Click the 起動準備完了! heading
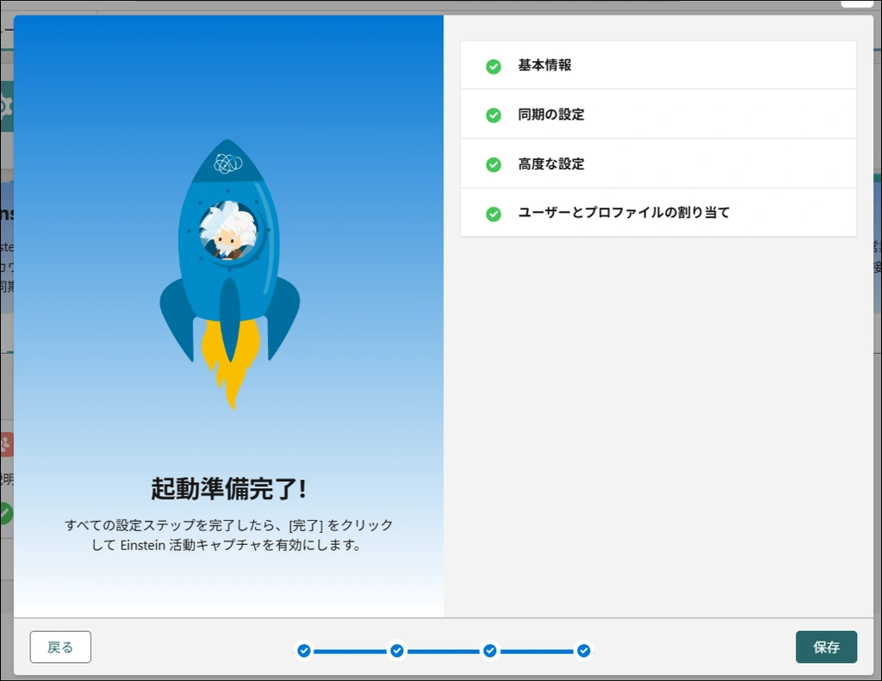This screenshot has width=882, height=681. click(x=228, y=489)
